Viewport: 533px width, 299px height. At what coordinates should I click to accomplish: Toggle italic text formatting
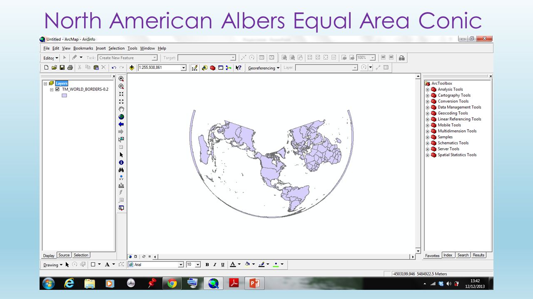pos(215,265)
